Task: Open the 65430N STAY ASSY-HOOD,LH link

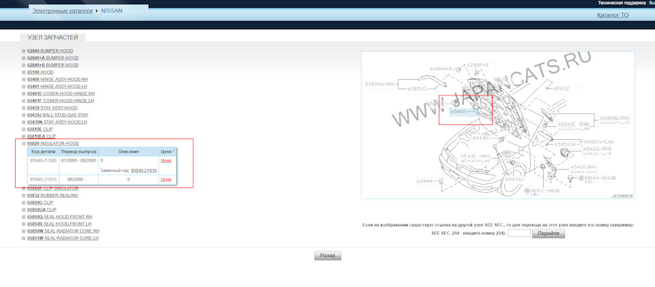Action: pos(57,122)
